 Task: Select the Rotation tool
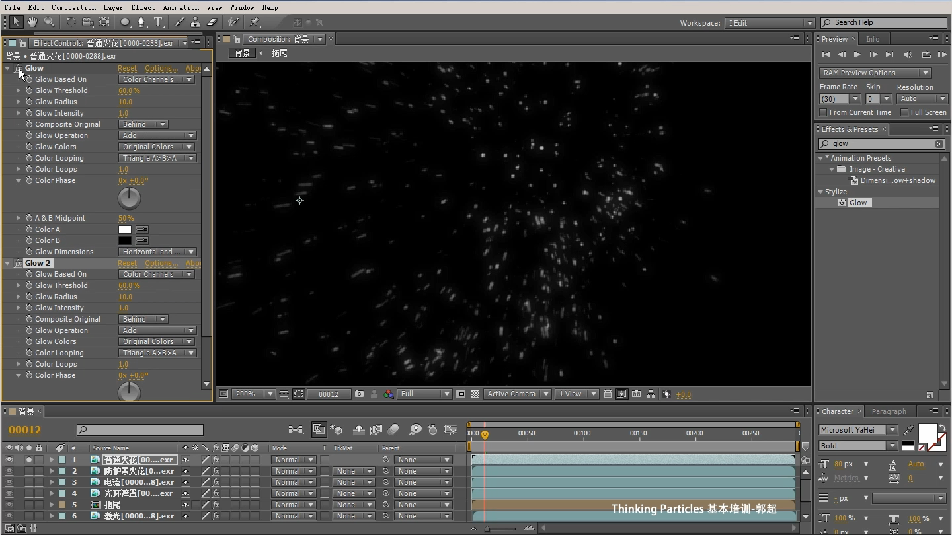pyautogui.click(x=71, y=22)
